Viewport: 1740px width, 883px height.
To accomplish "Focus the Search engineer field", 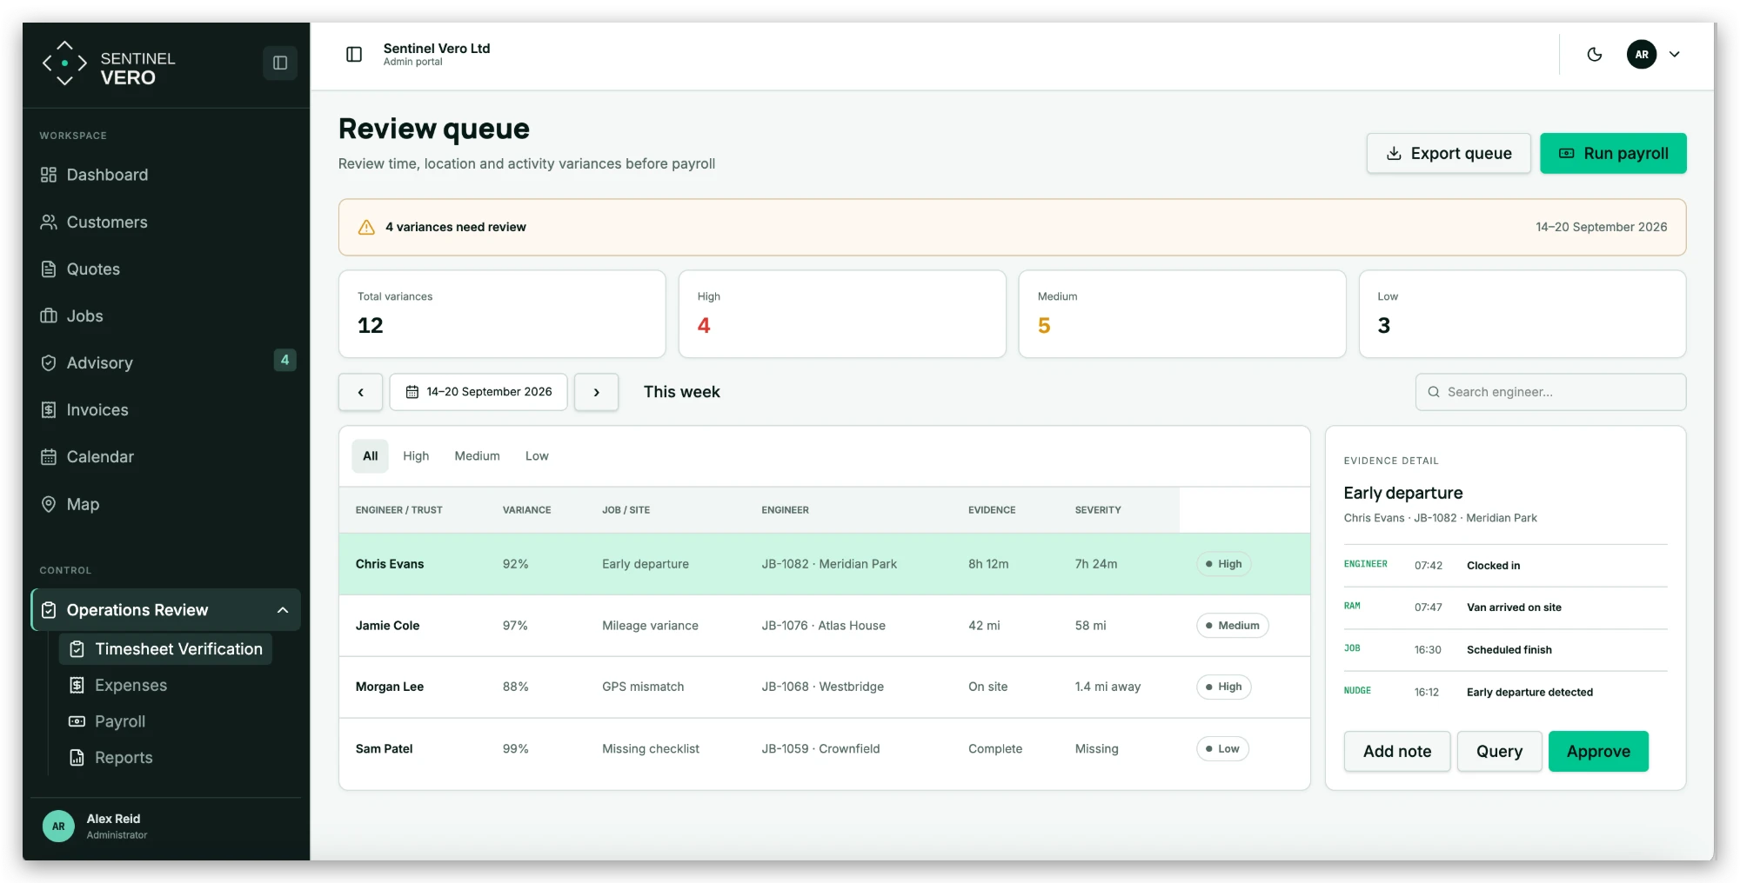I will tap(1550, 392).
